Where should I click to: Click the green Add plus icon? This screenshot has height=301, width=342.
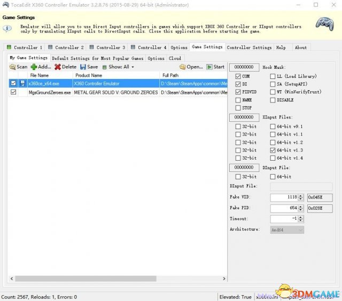click(34, 67)
